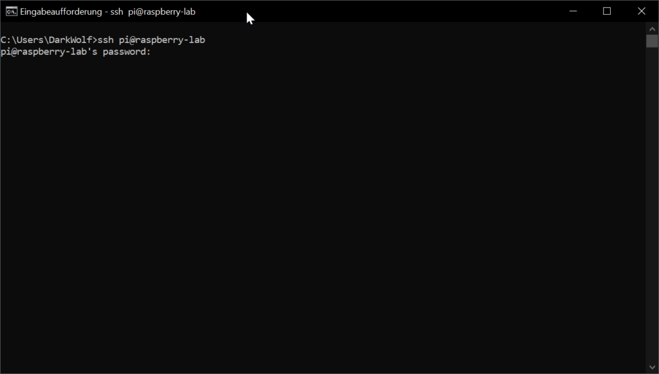
Task: Minimize the Command Prompt window
Action: (573, 11)
